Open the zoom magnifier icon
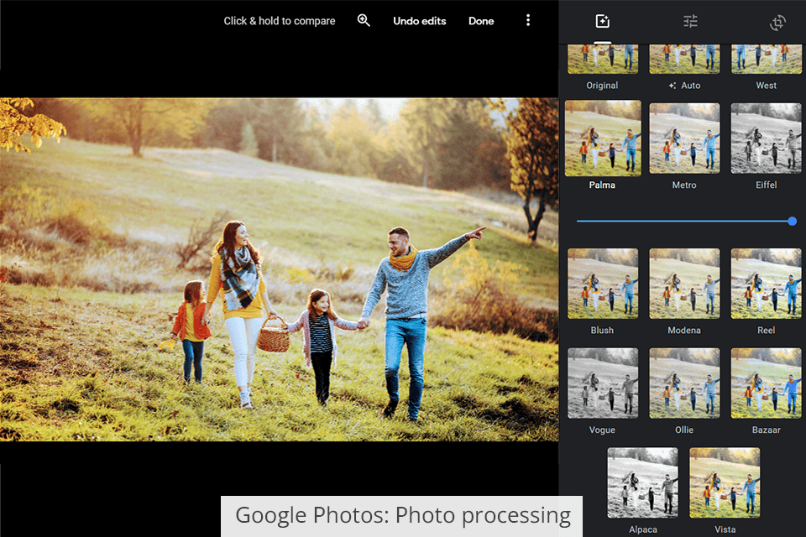The image size is (806, 537). tap(364, 20)
